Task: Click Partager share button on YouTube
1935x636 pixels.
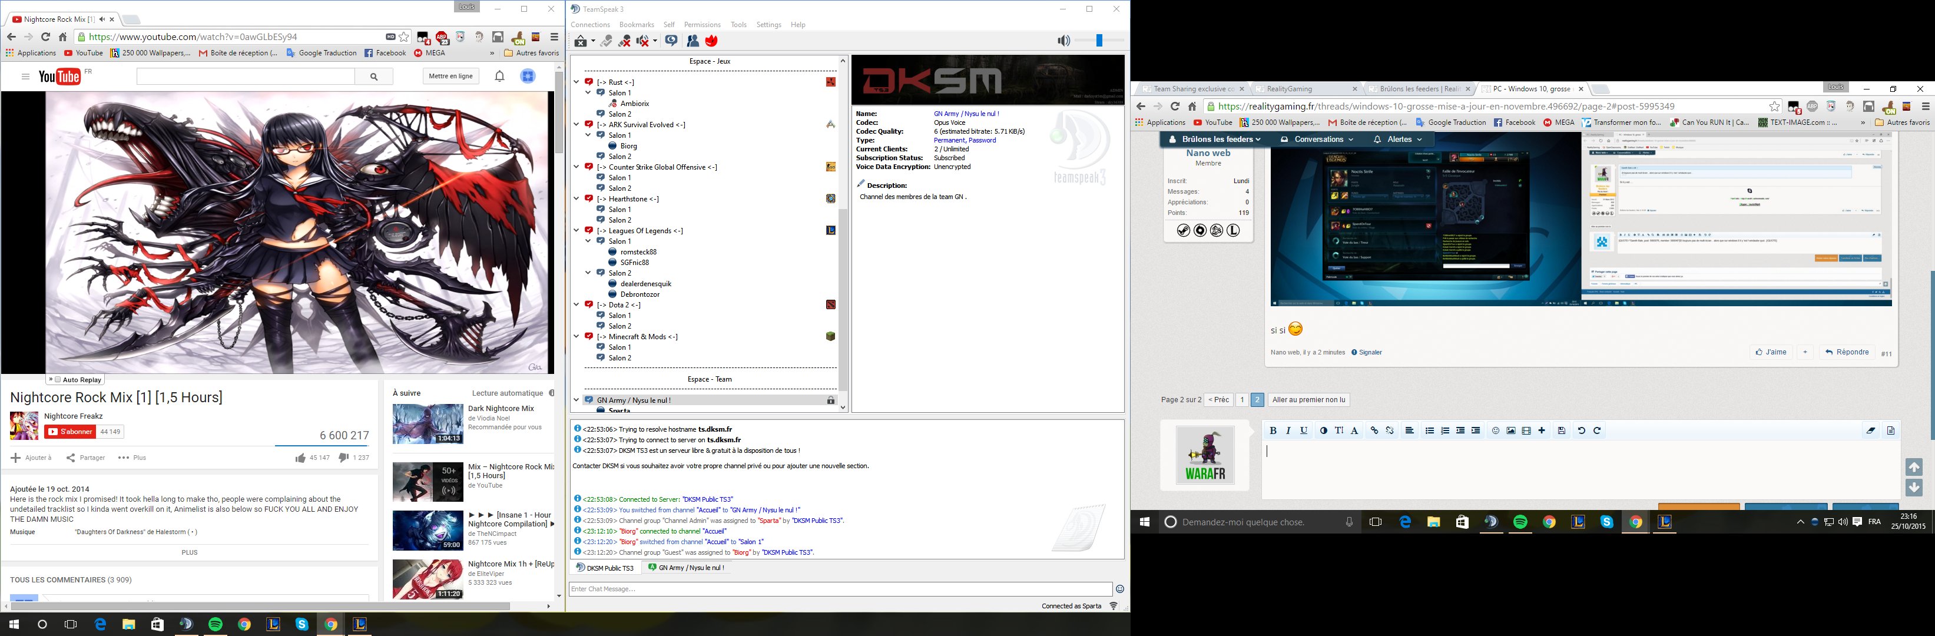Action: (85, 458)
